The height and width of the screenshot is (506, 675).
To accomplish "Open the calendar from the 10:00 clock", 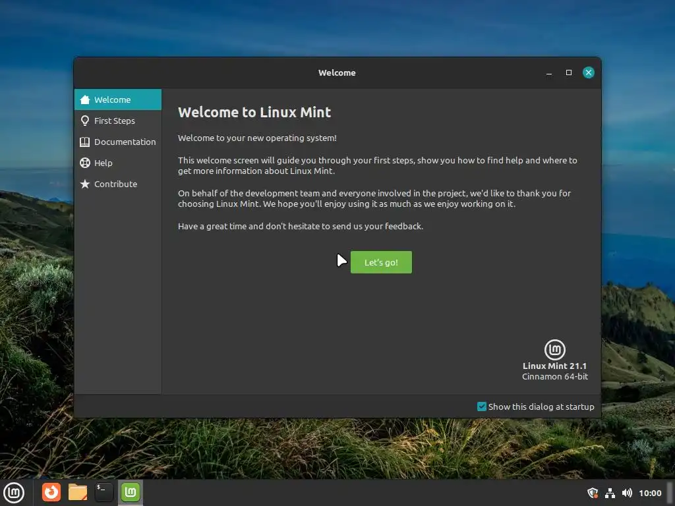I will coord(650,493).
